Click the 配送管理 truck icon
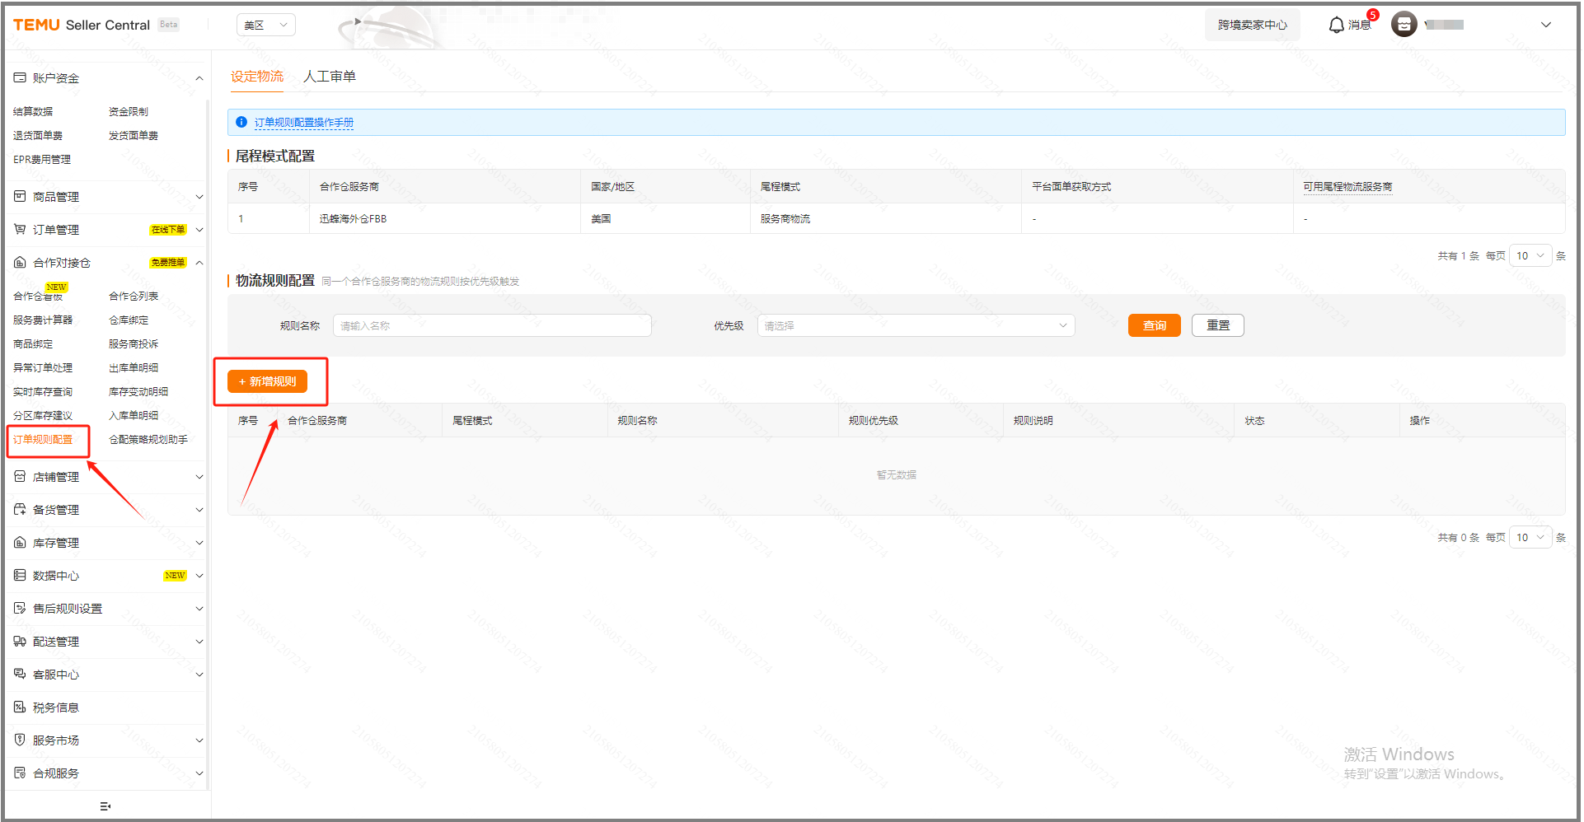 [20, 642]
